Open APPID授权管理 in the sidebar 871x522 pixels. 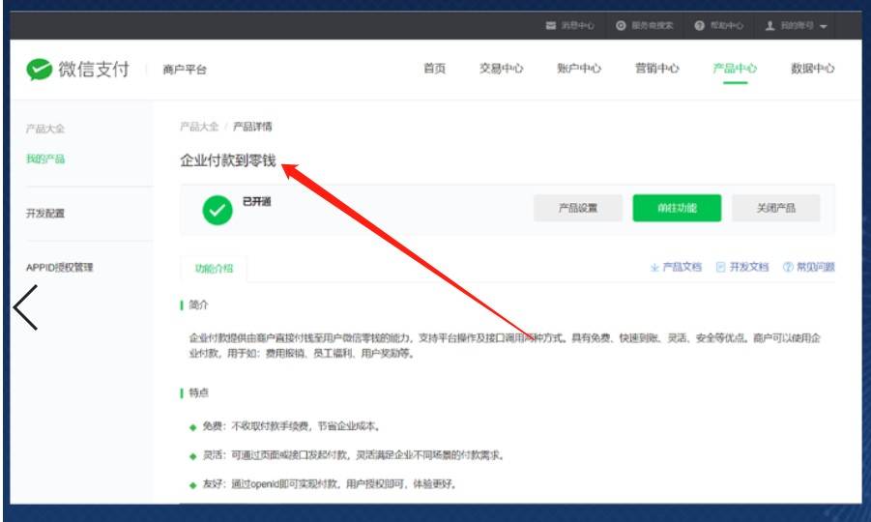[59, 267]
